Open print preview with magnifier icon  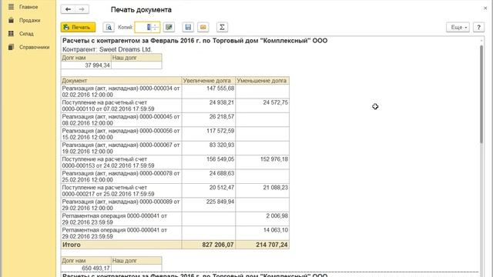pyautogui.click(x=109, y=28)
